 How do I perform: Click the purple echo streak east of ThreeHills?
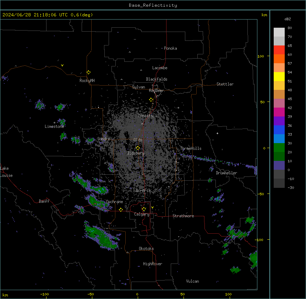219,161
